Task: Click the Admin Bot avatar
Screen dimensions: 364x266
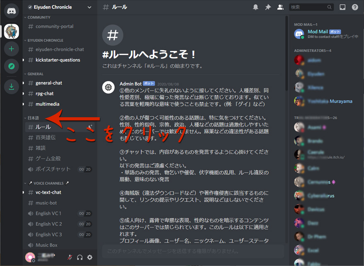Action: click(x=108, y=87)
